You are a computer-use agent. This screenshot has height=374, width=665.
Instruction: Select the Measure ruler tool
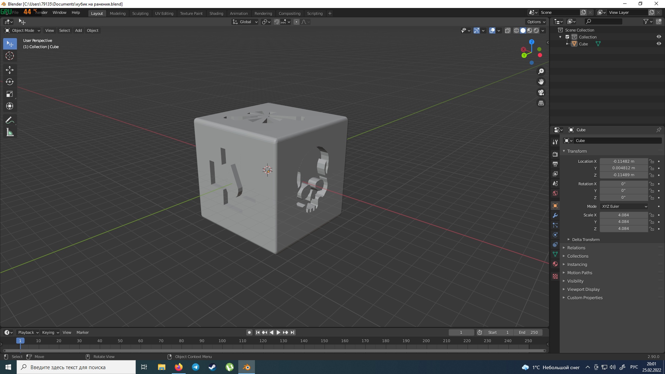pyautogui.click(x=10, y=132)
